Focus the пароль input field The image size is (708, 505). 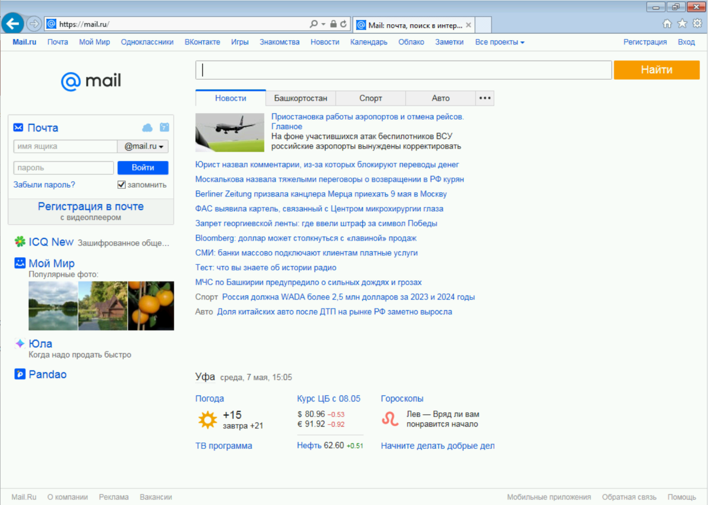pos(64,168)
